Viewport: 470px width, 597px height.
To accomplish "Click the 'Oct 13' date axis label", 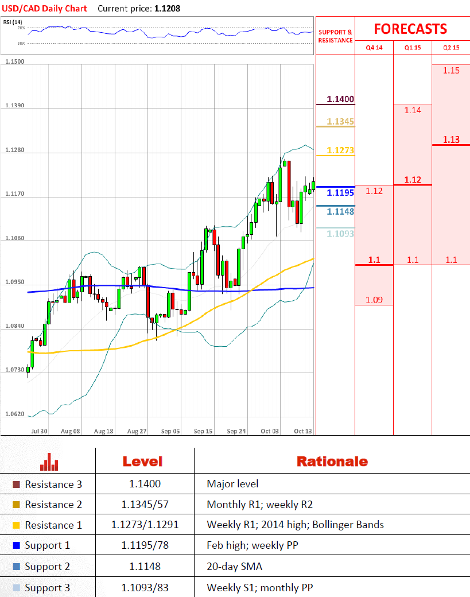I will pyautogui.click(x=302, y=431).
